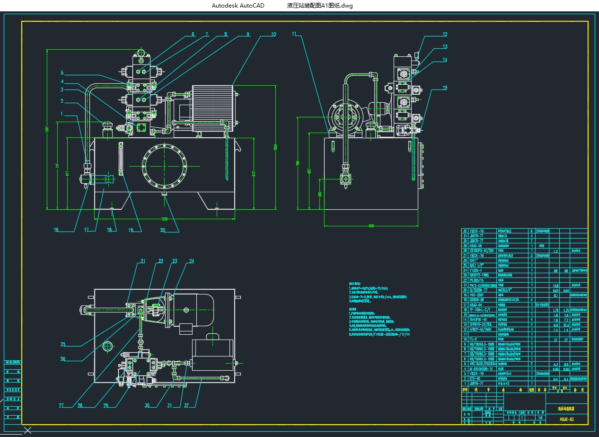This screenshot has height=437, width=599.
Task: Click GB5272-1985 entry in parts list
Action: (479, 276)
